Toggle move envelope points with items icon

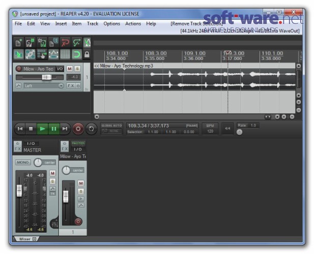coord(53,54)
